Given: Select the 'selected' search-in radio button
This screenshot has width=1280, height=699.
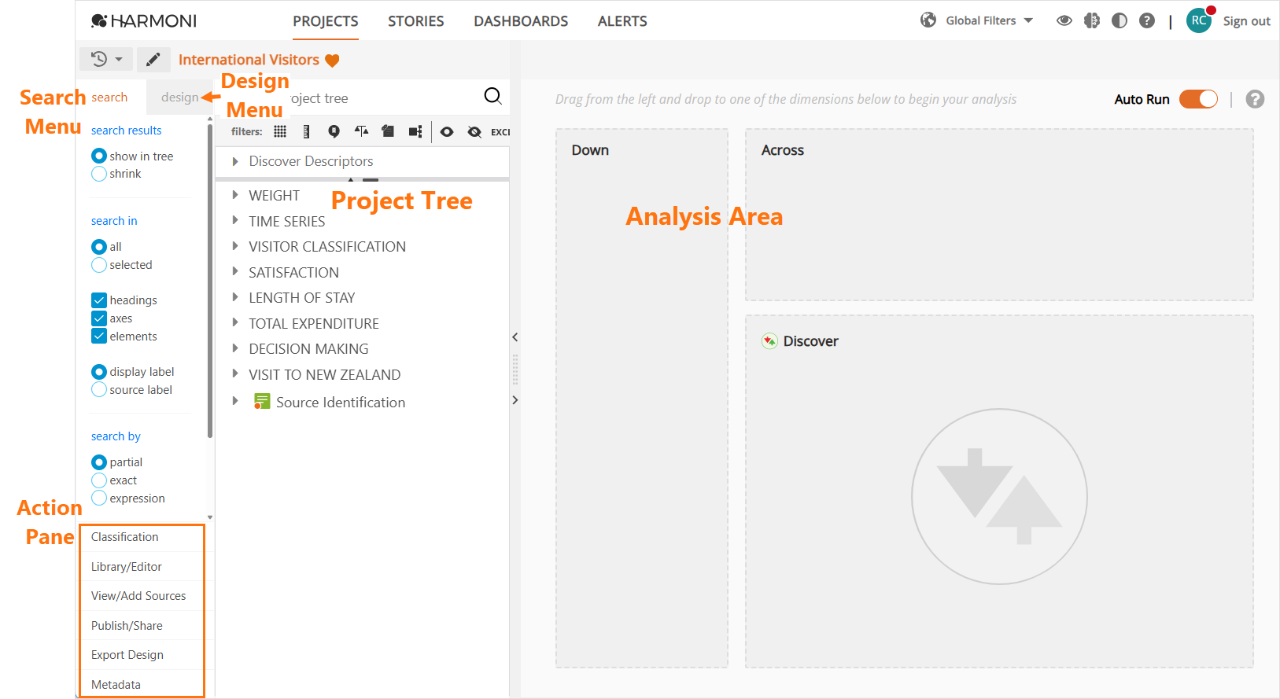Looking at the screenshot, I should coord(99,265).
